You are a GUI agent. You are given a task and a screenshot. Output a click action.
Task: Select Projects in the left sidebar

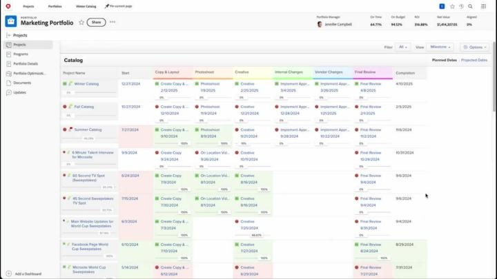28,45
